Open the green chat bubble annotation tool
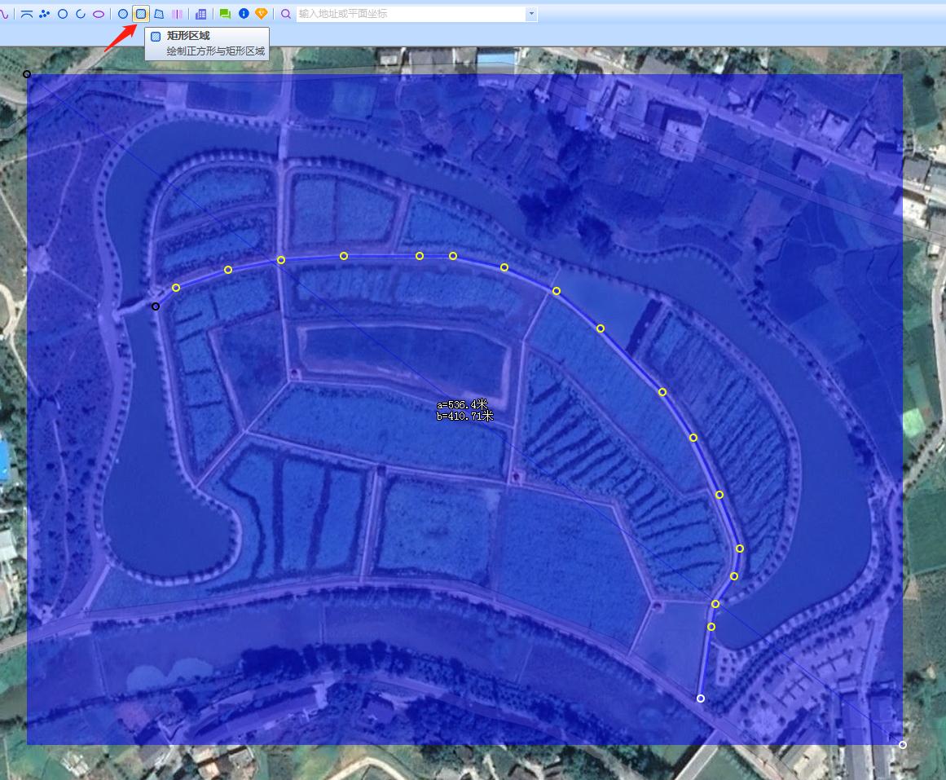 click(226, 14)
